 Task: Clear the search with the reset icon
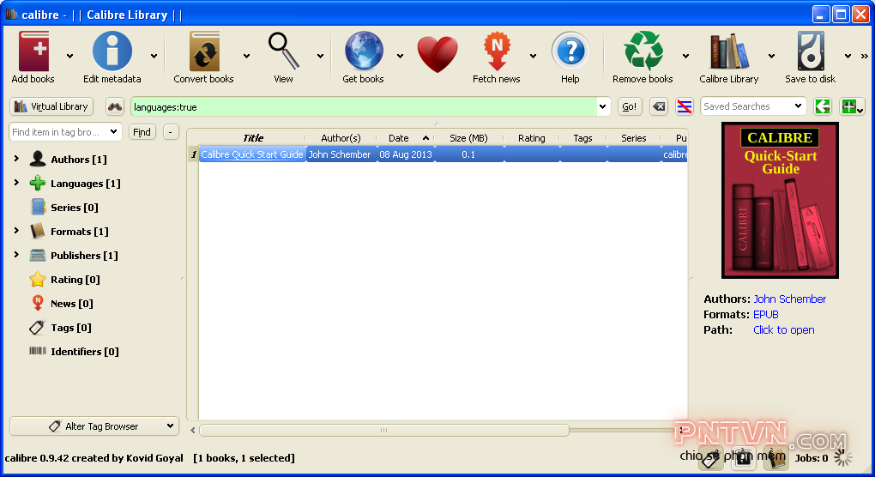tap(659, 106)
